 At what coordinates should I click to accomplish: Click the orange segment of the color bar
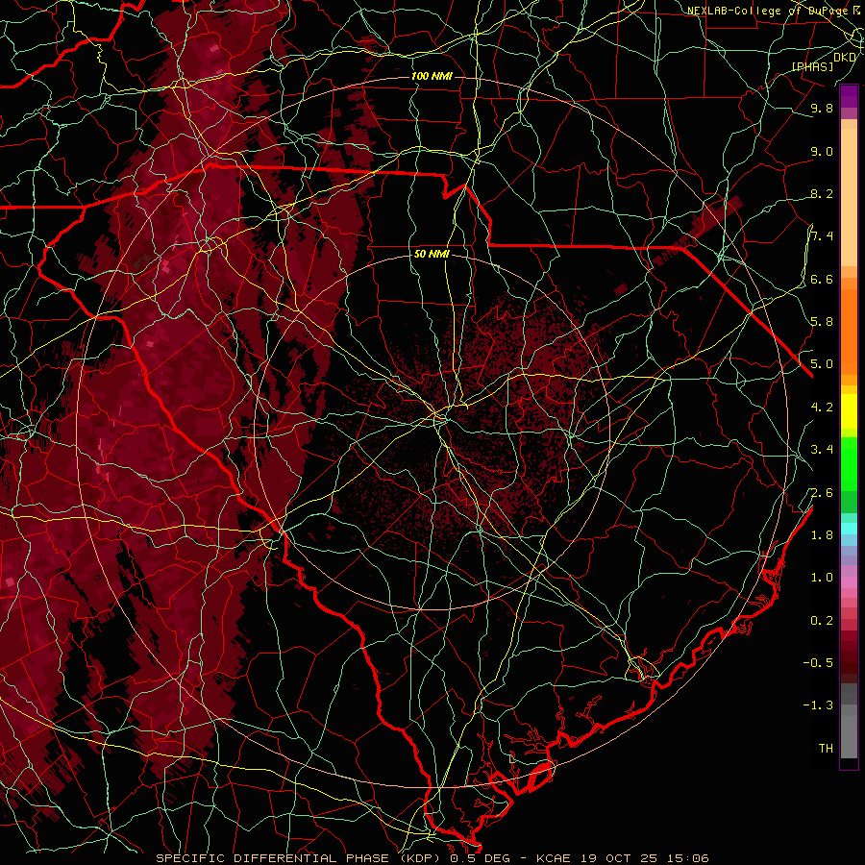click(x=849, y=333)
